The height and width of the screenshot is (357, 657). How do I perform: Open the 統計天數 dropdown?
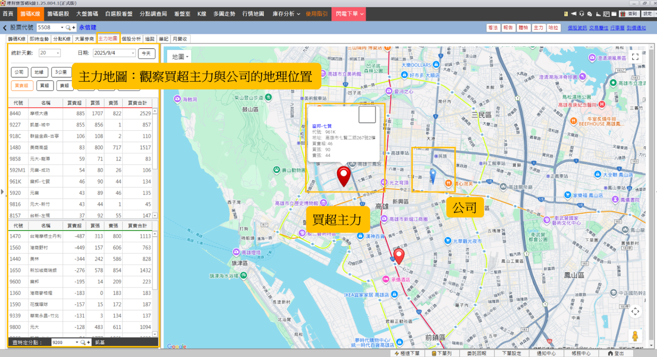click(x=50, y=53)
